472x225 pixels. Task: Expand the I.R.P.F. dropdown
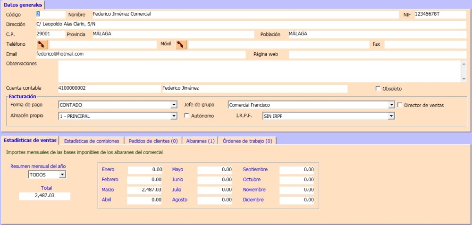(x=391, y=116)
